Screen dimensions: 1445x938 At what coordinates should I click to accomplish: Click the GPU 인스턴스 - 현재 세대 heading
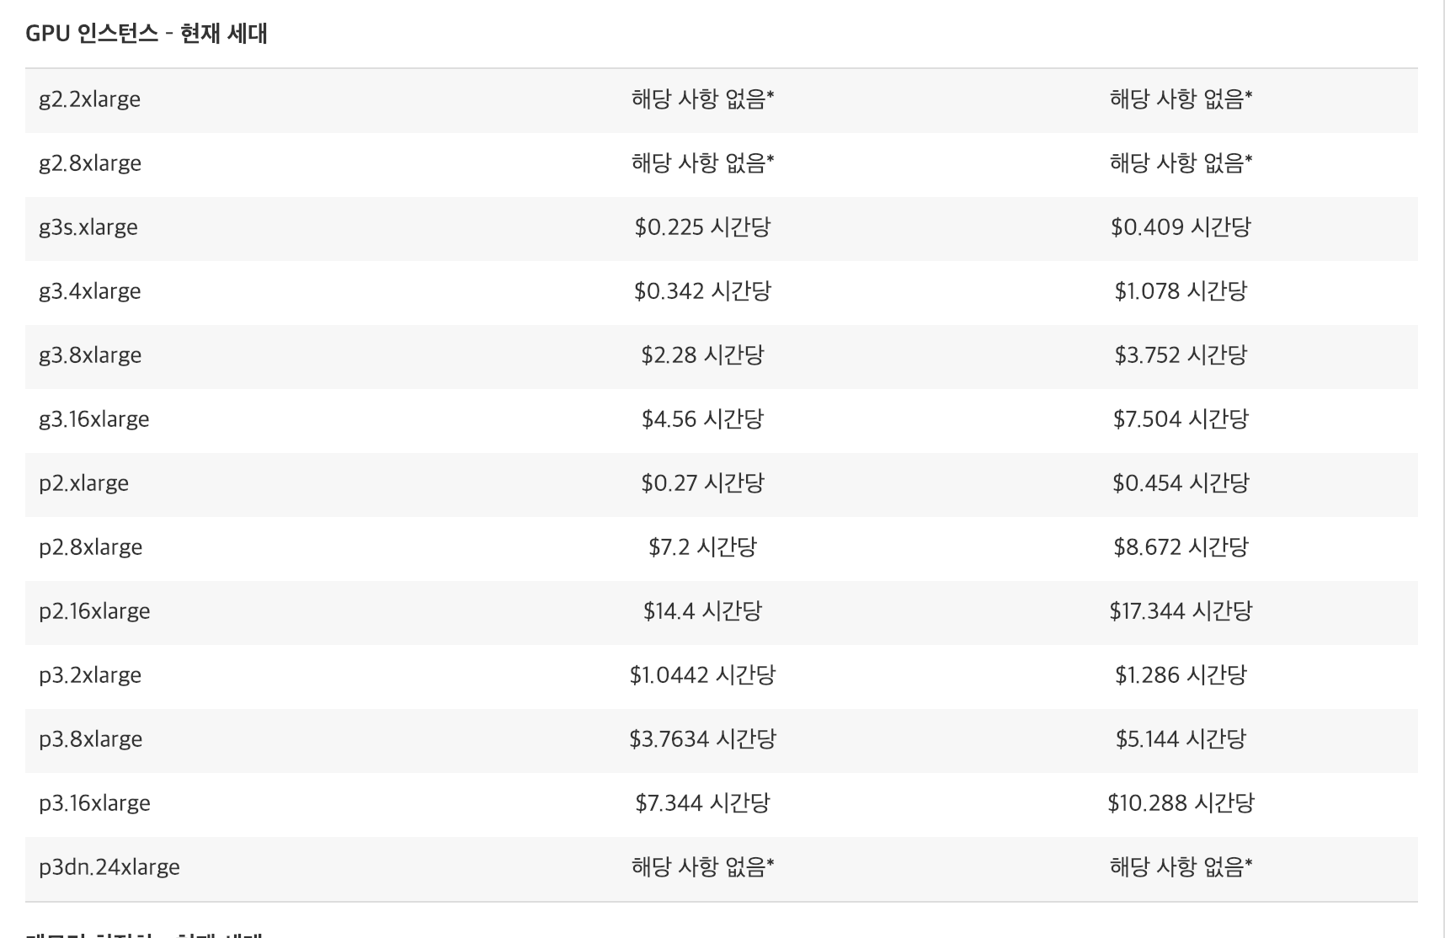(x=147, y=34)
